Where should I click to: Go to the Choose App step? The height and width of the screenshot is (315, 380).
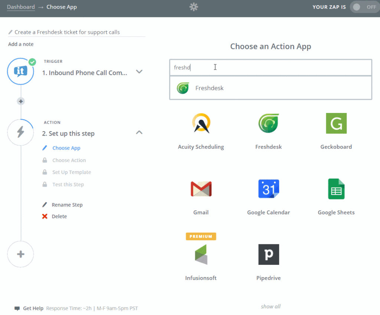[66, 148]
